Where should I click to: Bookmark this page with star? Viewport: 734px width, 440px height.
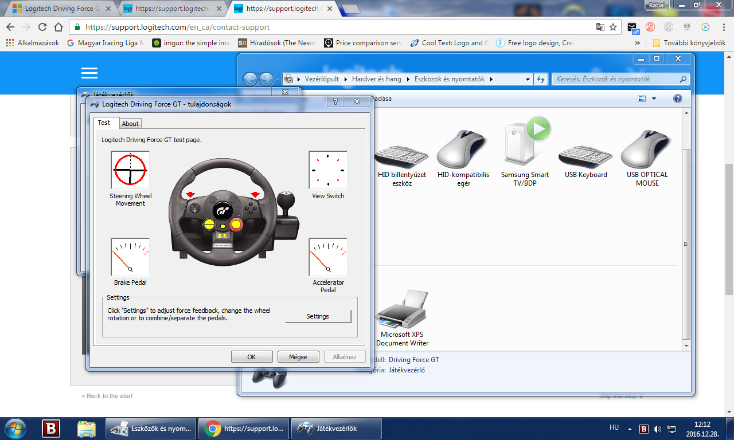[613, 27]
